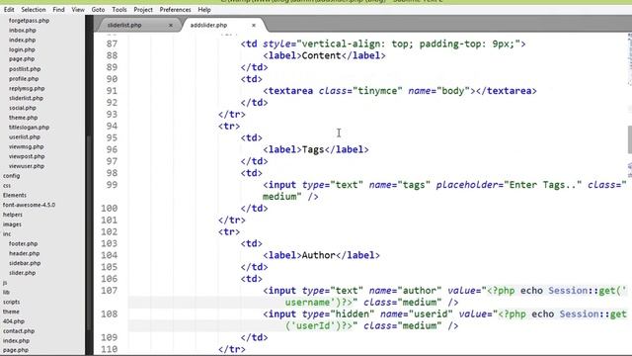
Task: Click the Author label text
Action: [318, 255]
